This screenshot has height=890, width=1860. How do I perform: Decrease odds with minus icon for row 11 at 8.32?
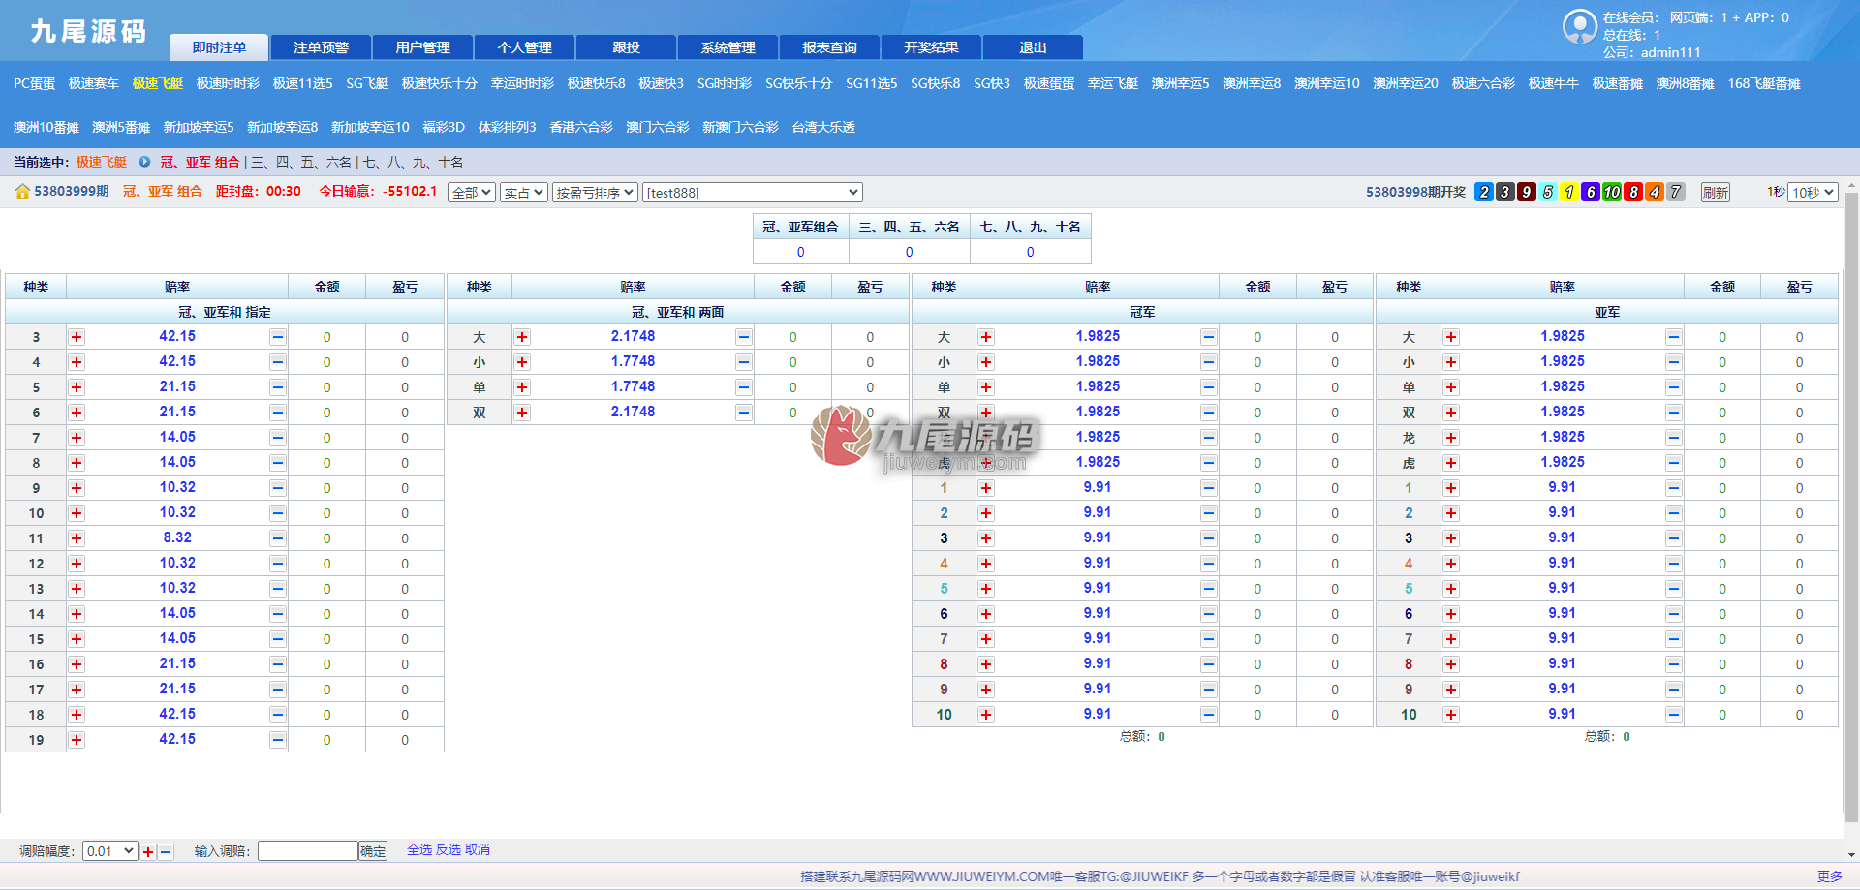(x=278, y=538)
